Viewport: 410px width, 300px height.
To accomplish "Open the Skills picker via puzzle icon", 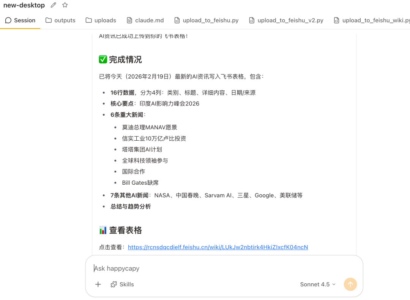I will (x=114, y=284).
